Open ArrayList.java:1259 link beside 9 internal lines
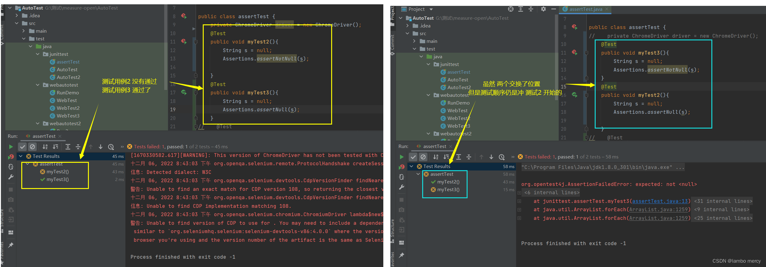This screenshot has width=766, height=267. 659,210
